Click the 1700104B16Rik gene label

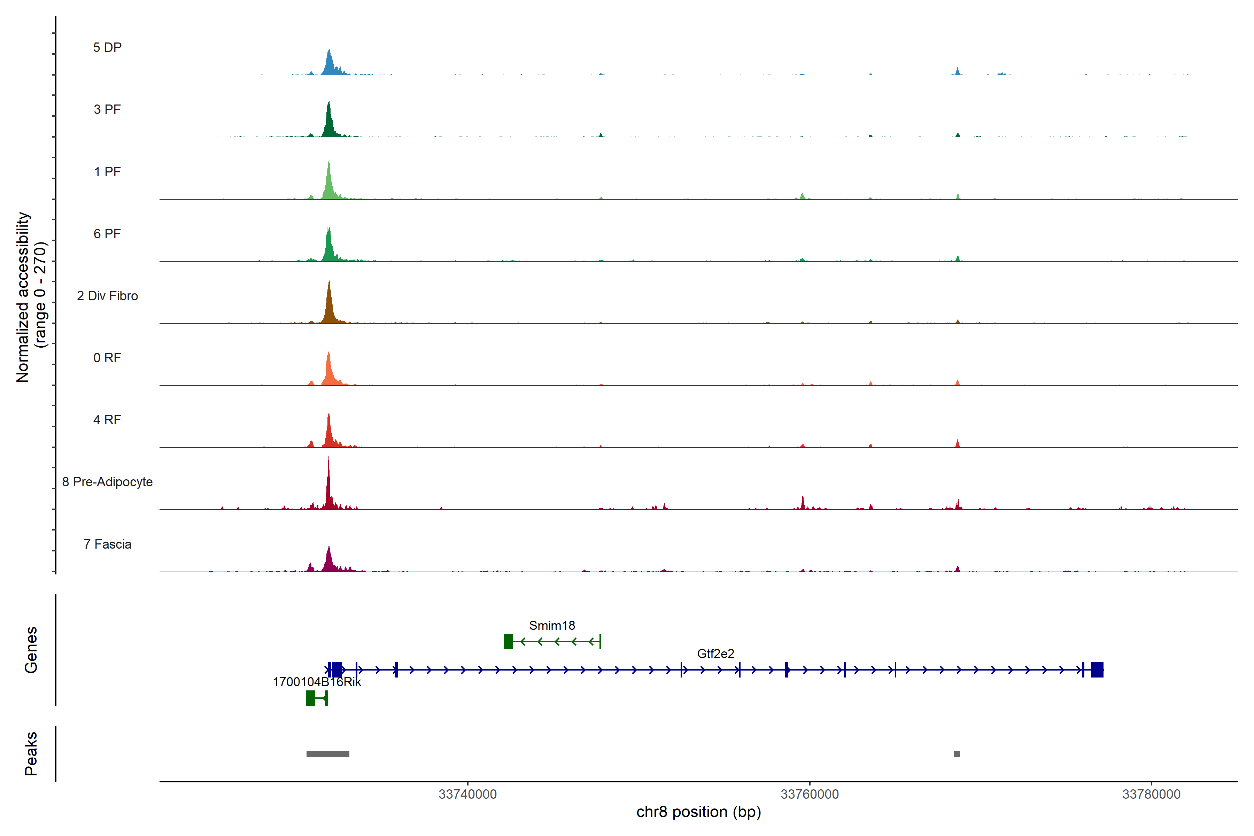click(x=317, y=682)
